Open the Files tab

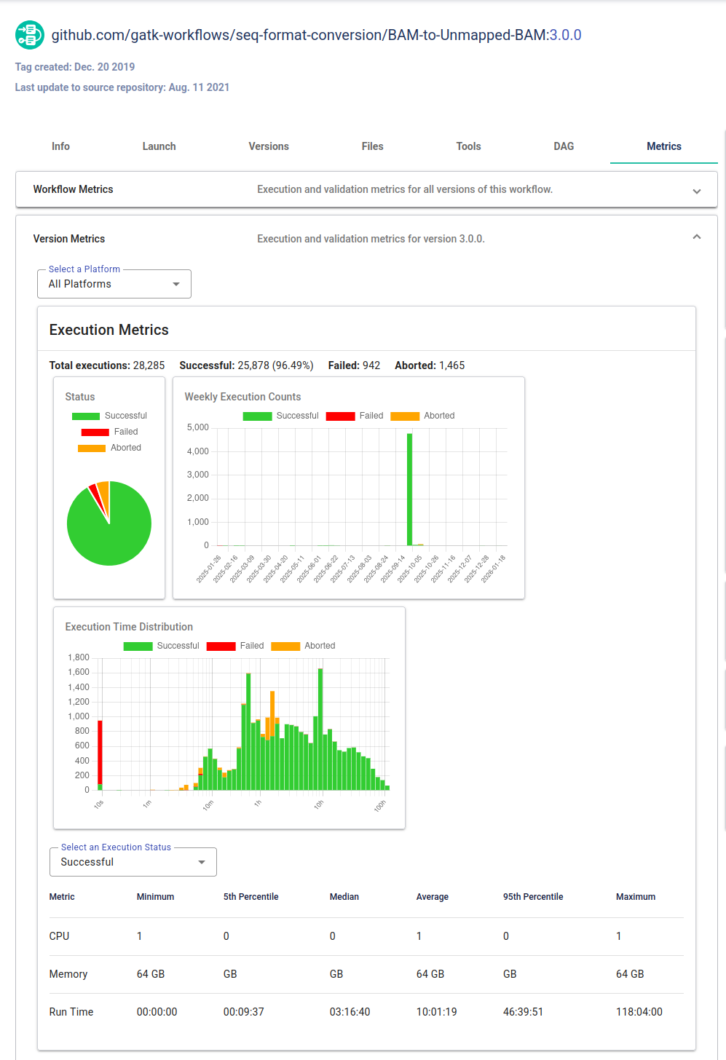point(372,146)
